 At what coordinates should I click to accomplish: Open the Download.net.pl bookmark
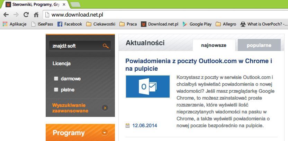[160, 24]
